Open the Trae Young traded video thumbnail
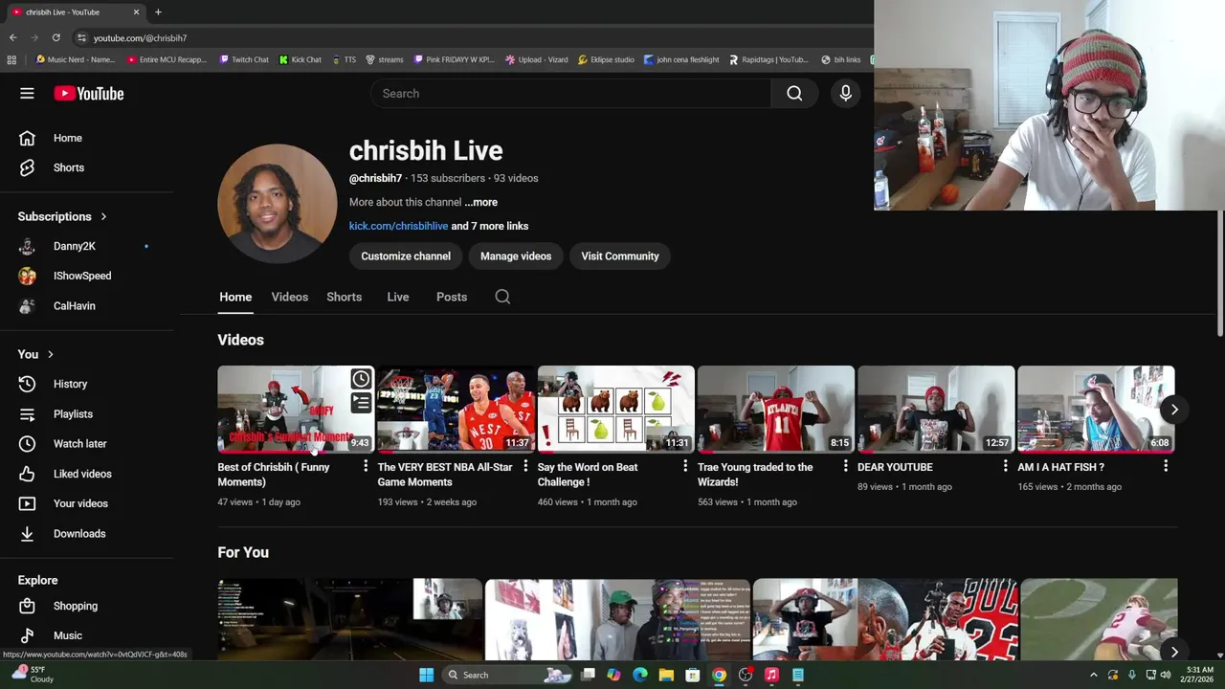The image size is (1225, 689). tap(776, 409)
